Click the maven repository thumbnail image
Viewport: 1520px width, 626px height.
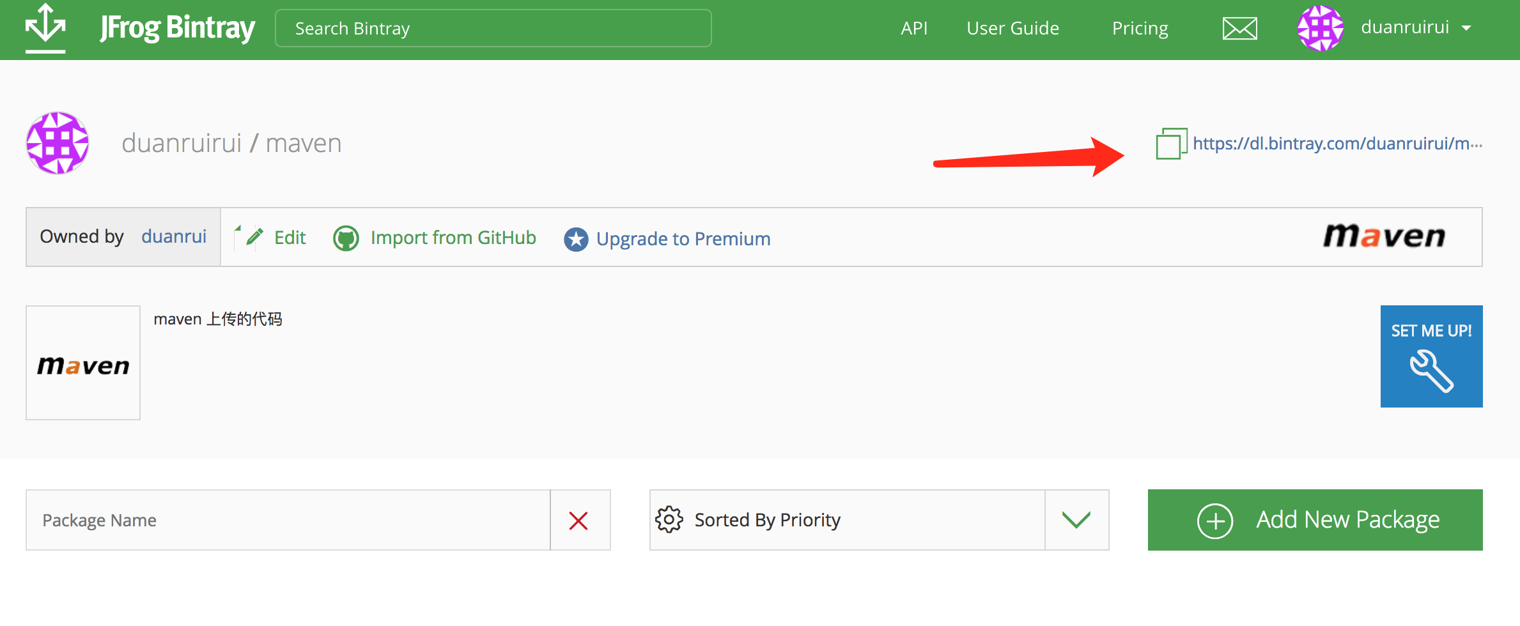[83, 363]
